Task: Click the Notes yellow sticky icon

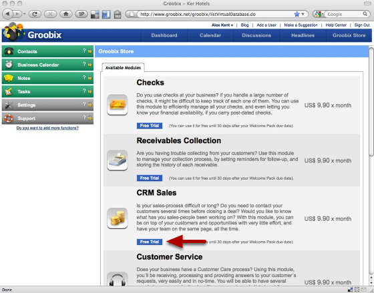Action: 9,78
